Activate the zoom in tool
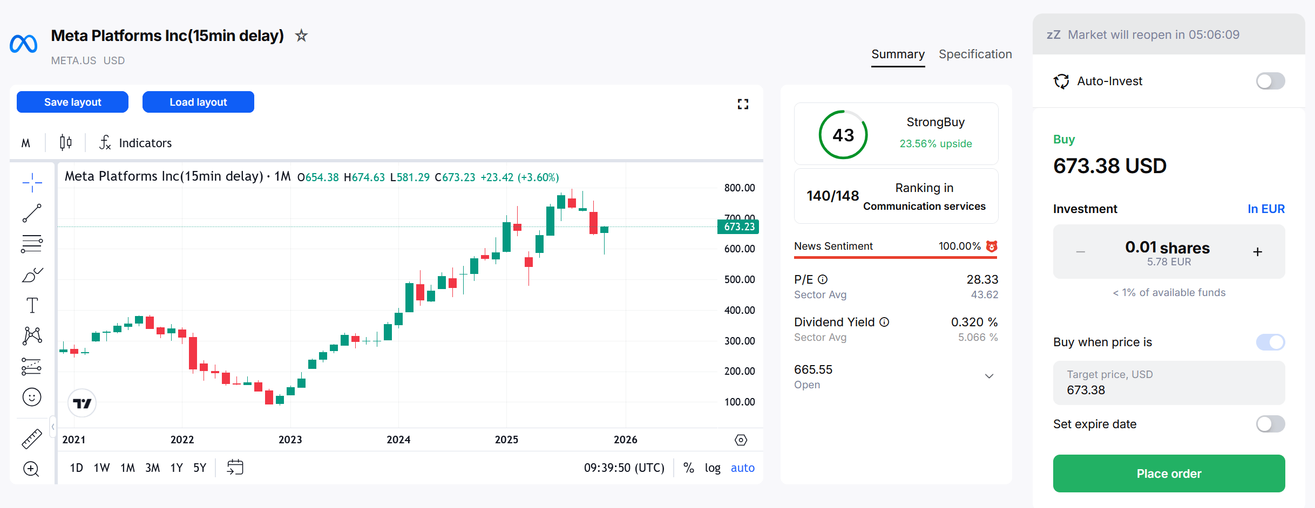Viewport: 1315px width, 508px height. coord(31,469)
